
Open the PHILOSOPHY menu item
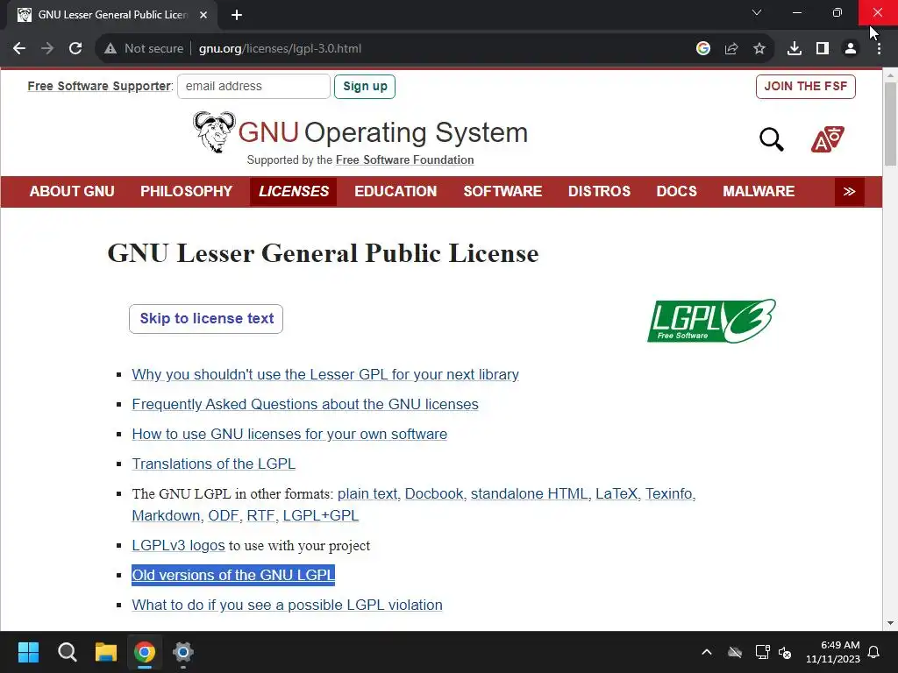186,191
